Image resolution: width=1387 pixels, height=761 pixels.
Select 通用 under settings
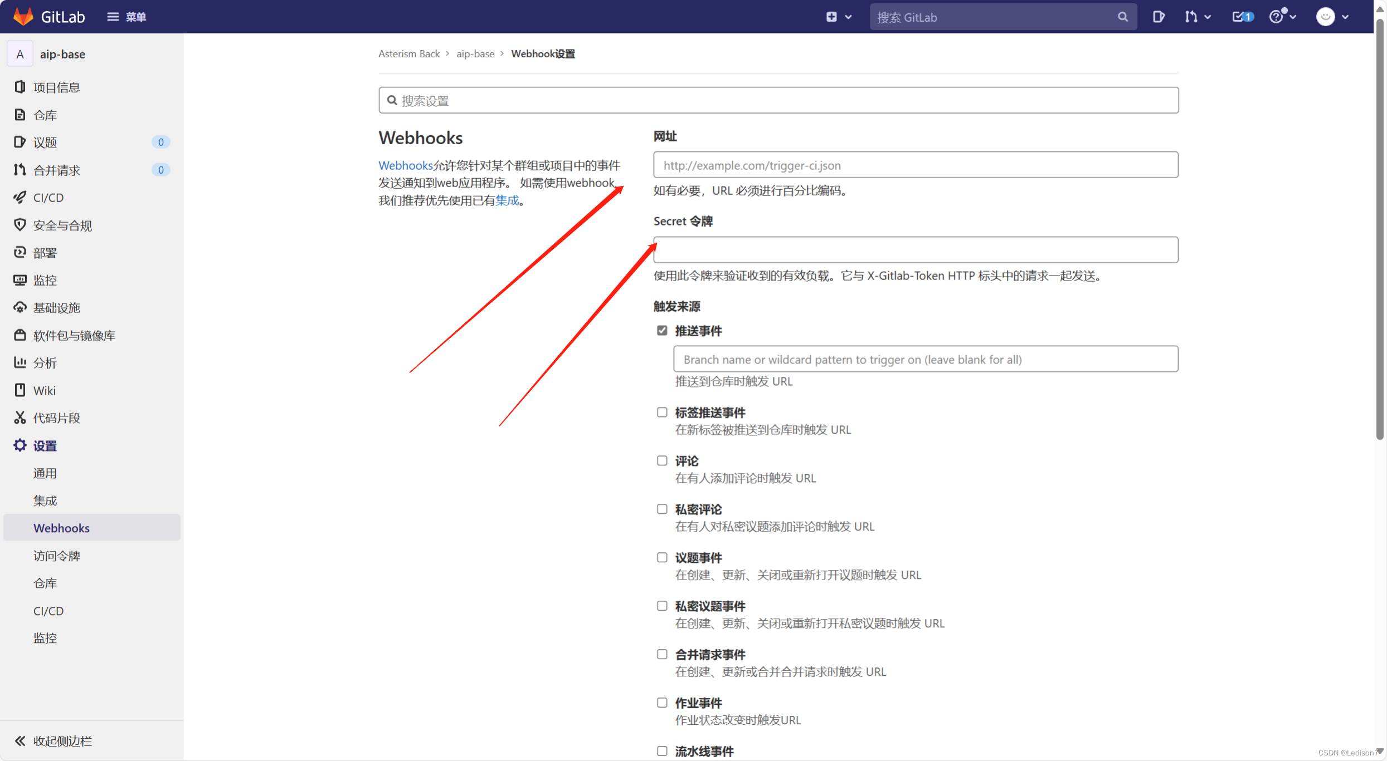click(45, 473)
